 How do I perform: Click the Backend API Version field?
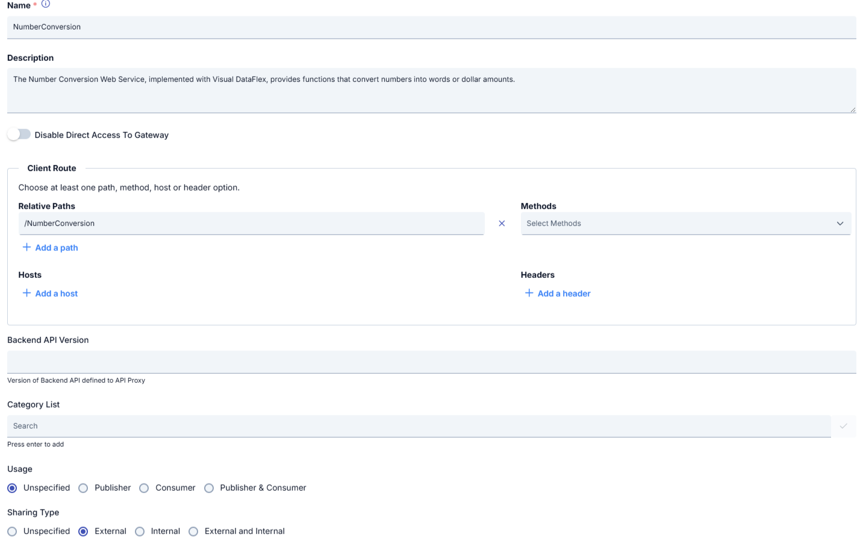431,362
